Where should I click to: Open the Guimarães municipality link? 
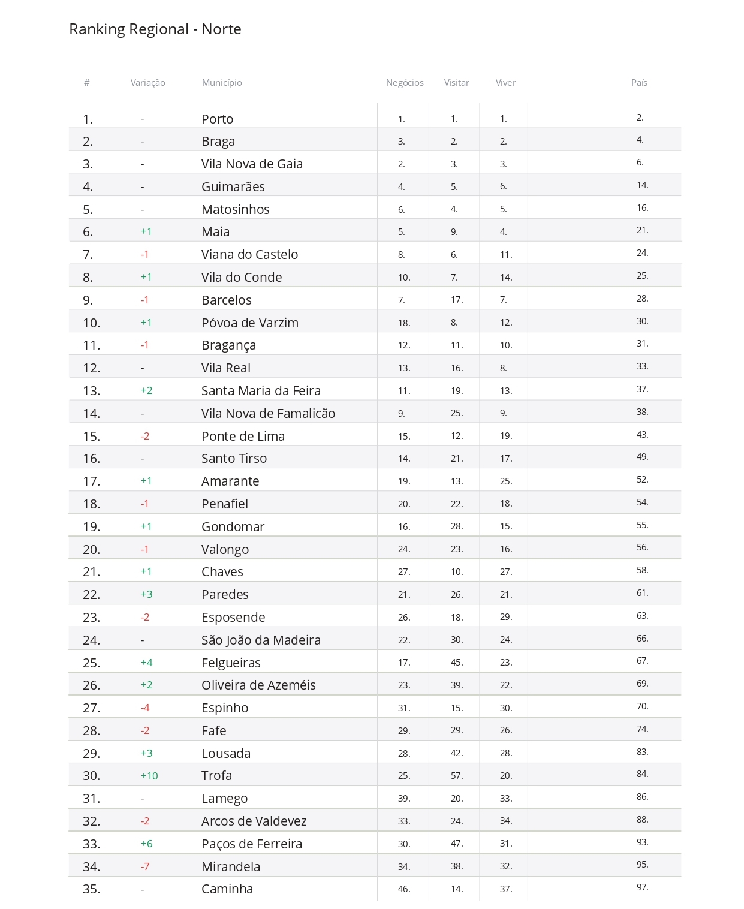[233, 186]
